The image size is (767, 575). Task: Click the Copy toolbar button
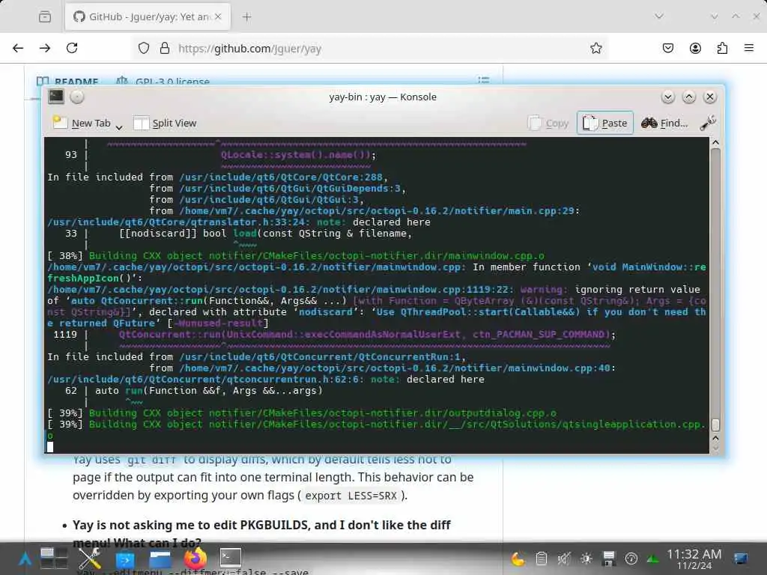click(x=548, y=124)
